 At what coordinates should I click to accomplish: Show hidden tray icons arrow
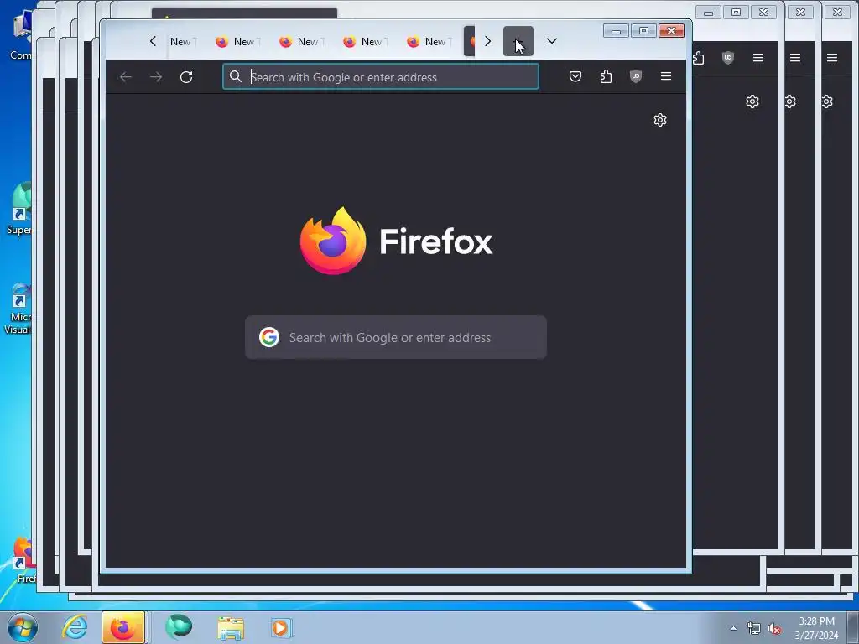click(733, 628)
